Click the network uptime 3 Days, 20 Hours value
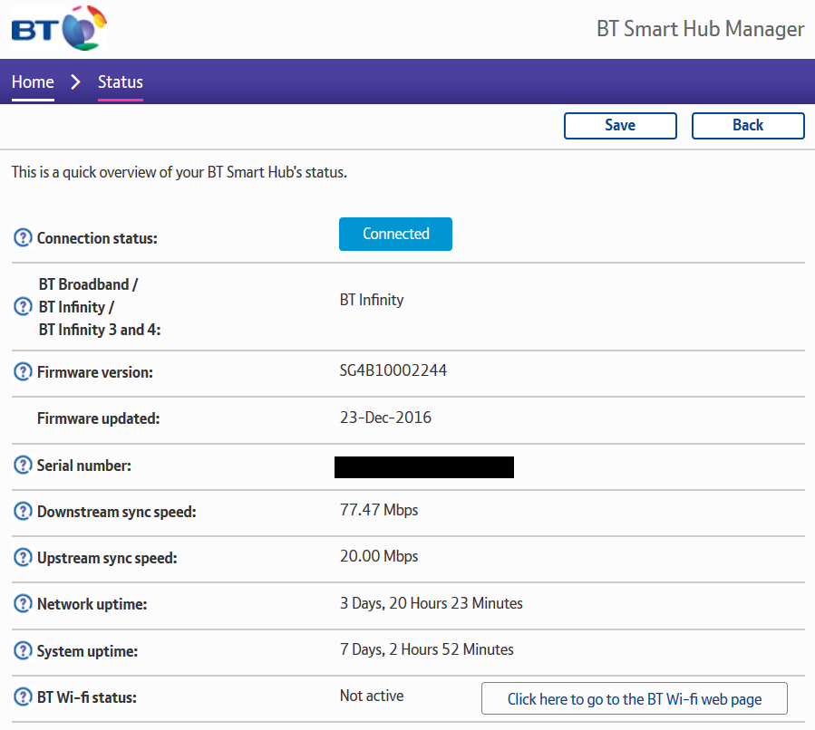The width and height of the screenshot is (815, 730). coord(432,603)
